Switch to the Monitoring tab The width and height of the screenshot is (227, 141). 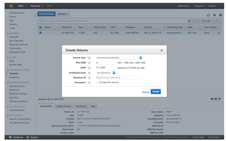(x=81, y=106)
